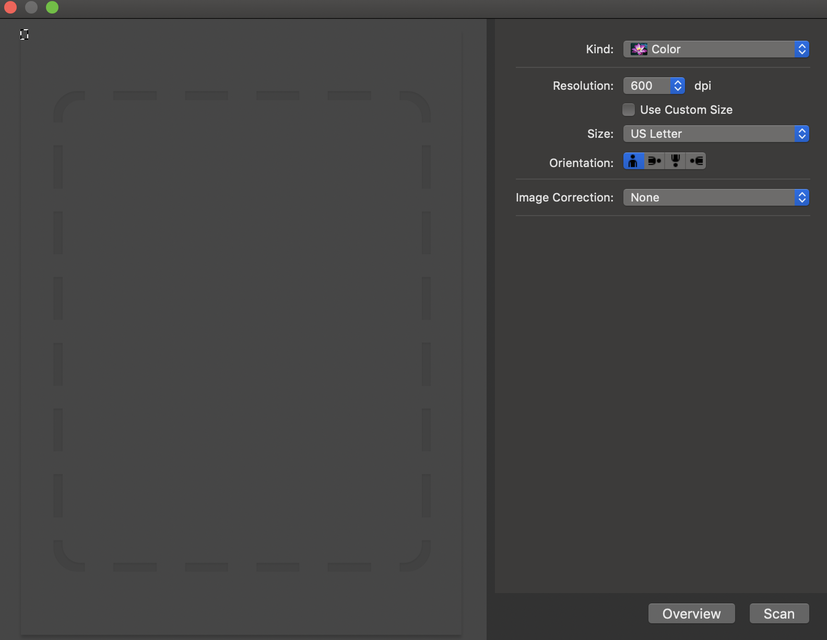Screen dimensions: 827x640
Task: Select the rotated-left orientation icon
Action: pos(654,161)
